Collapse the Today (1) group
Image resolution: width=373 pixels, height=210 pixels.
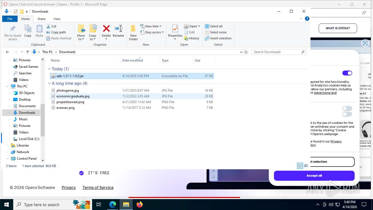pyautogui.click(x=49, y=69)
